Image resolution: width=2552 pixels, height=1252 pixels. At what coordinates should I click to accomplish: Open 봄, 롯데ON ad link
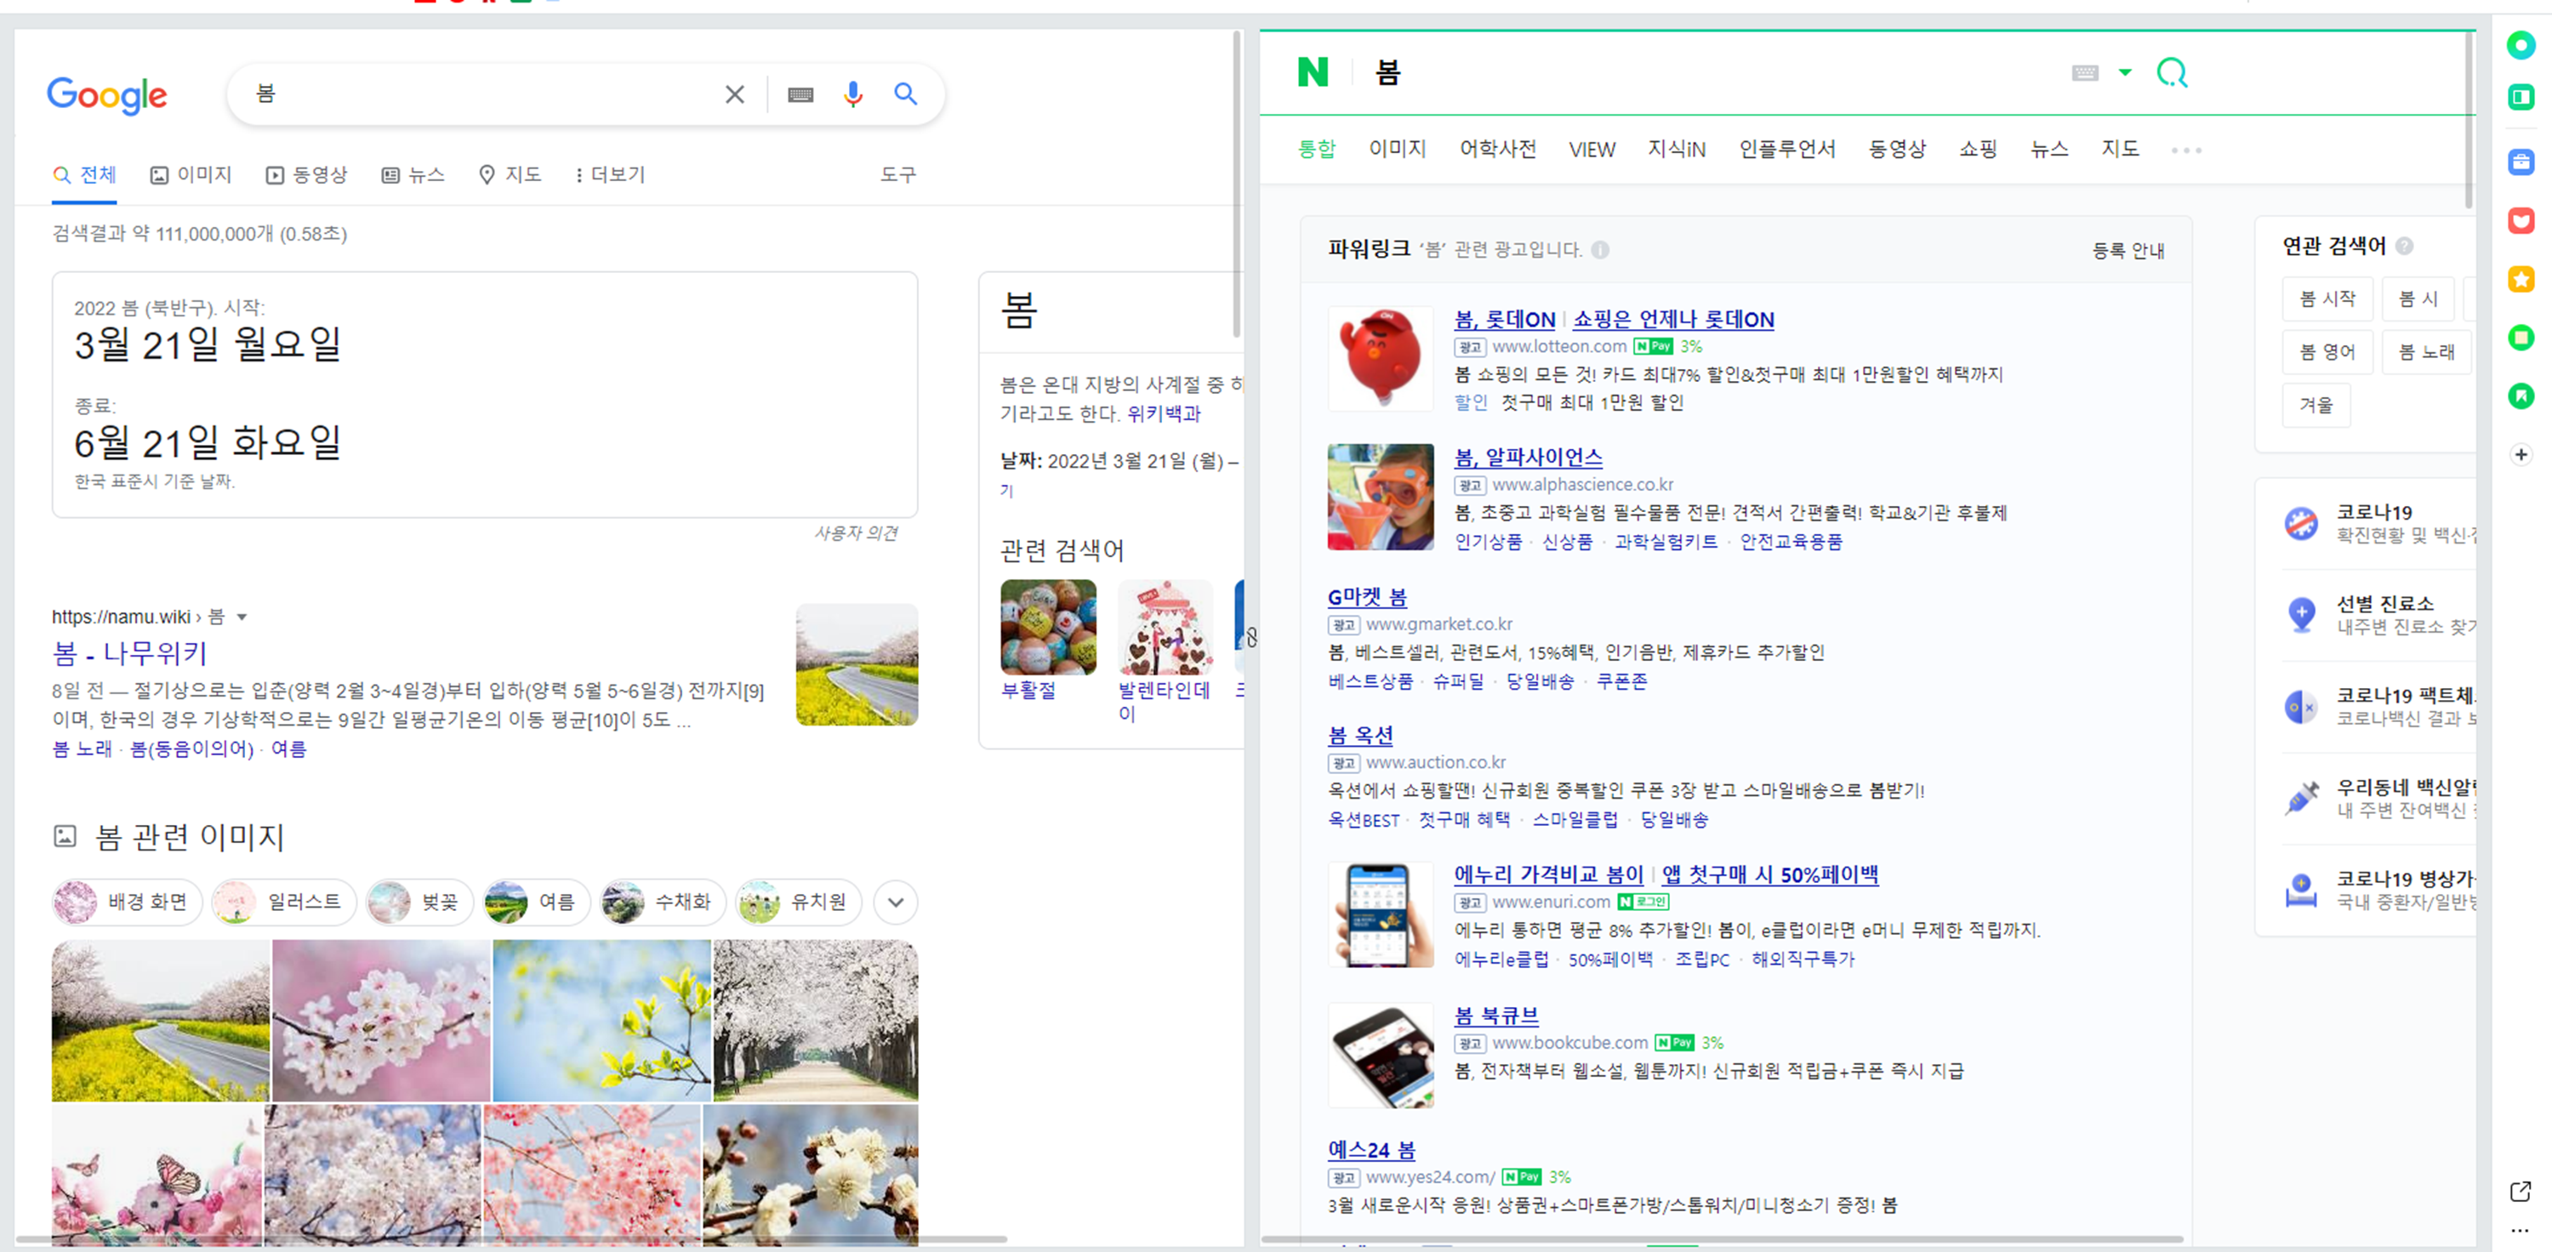tap(1504, 320)
